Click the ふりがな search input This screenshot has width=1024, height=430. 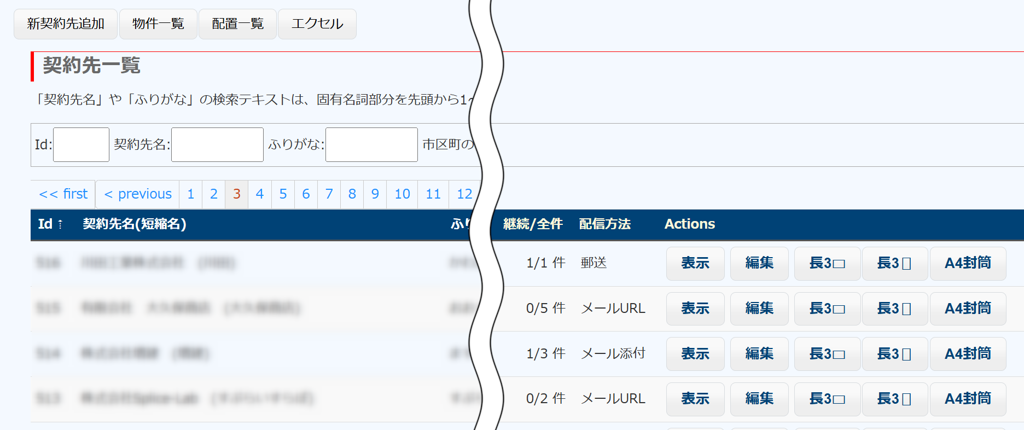click(371, 144)
